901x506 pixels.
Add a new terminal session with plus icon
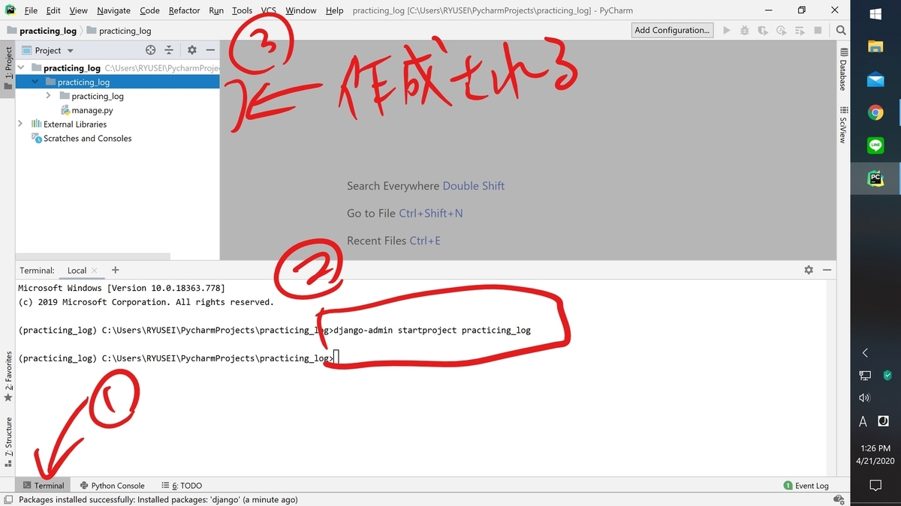pyautogui.click(x=115, y=270)
